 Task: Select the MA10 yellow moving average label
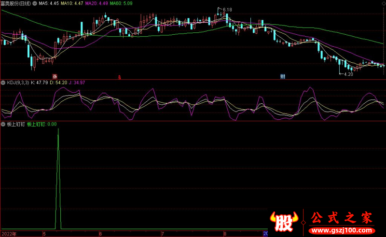click(x=72, y=3)
